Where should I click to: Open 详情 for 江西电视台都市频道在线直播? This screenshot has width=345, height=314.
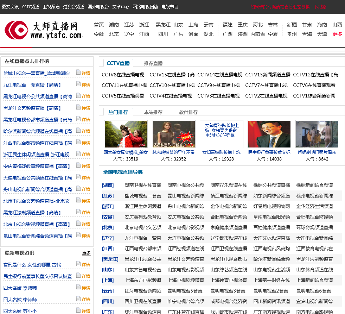point(86,143)
